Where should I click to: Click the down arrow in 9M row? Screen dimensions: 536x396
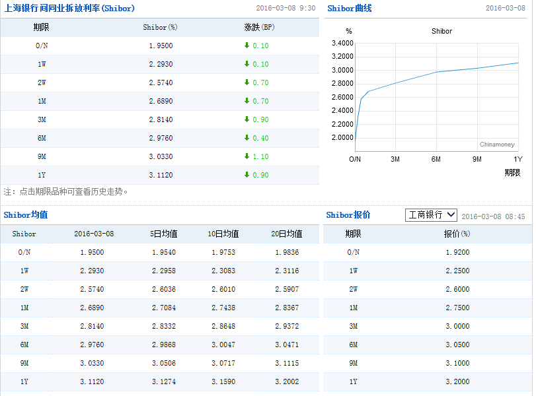coord(247,156)
